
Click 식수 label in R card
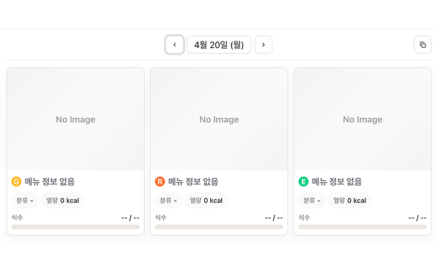click(160, 218)
